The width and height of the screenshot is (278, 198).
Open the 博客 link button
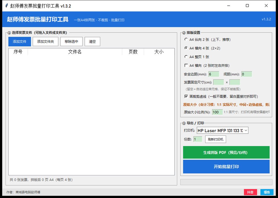click(267, 192)
